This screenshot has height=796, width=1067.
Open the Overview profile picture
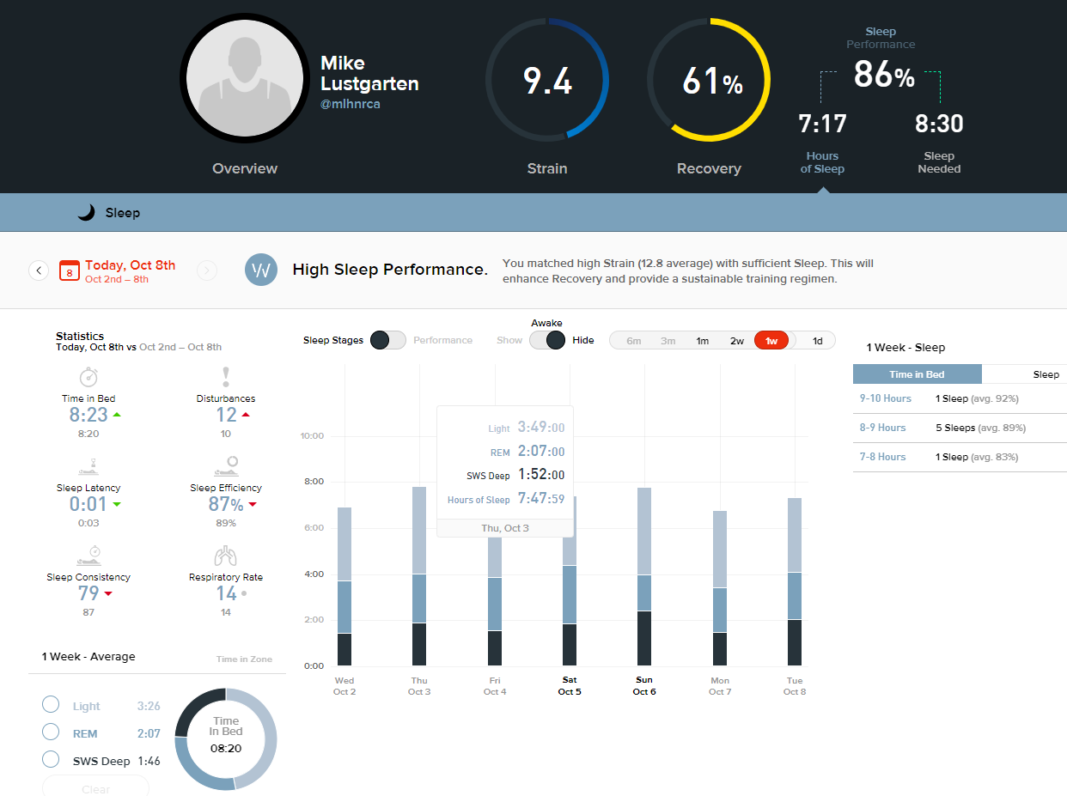246,77
